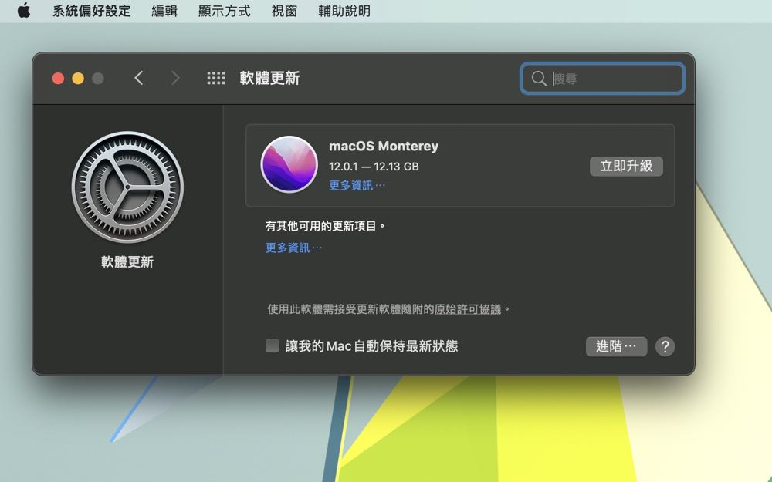772x482 pixels.
Task: Click the Software Update gear icon
Action: pyautogui.click(x=127, y=187)
